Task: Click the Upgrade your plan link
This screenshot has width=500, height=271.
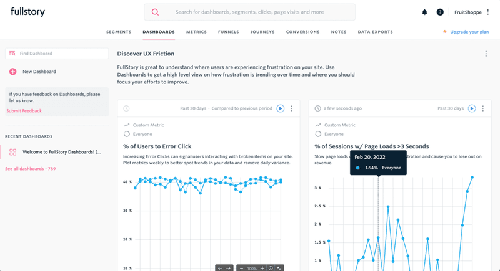Action: point(469,32)
